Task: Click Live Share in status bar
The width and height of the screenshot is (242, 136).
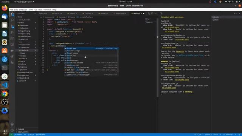Action: pos(41,134)
